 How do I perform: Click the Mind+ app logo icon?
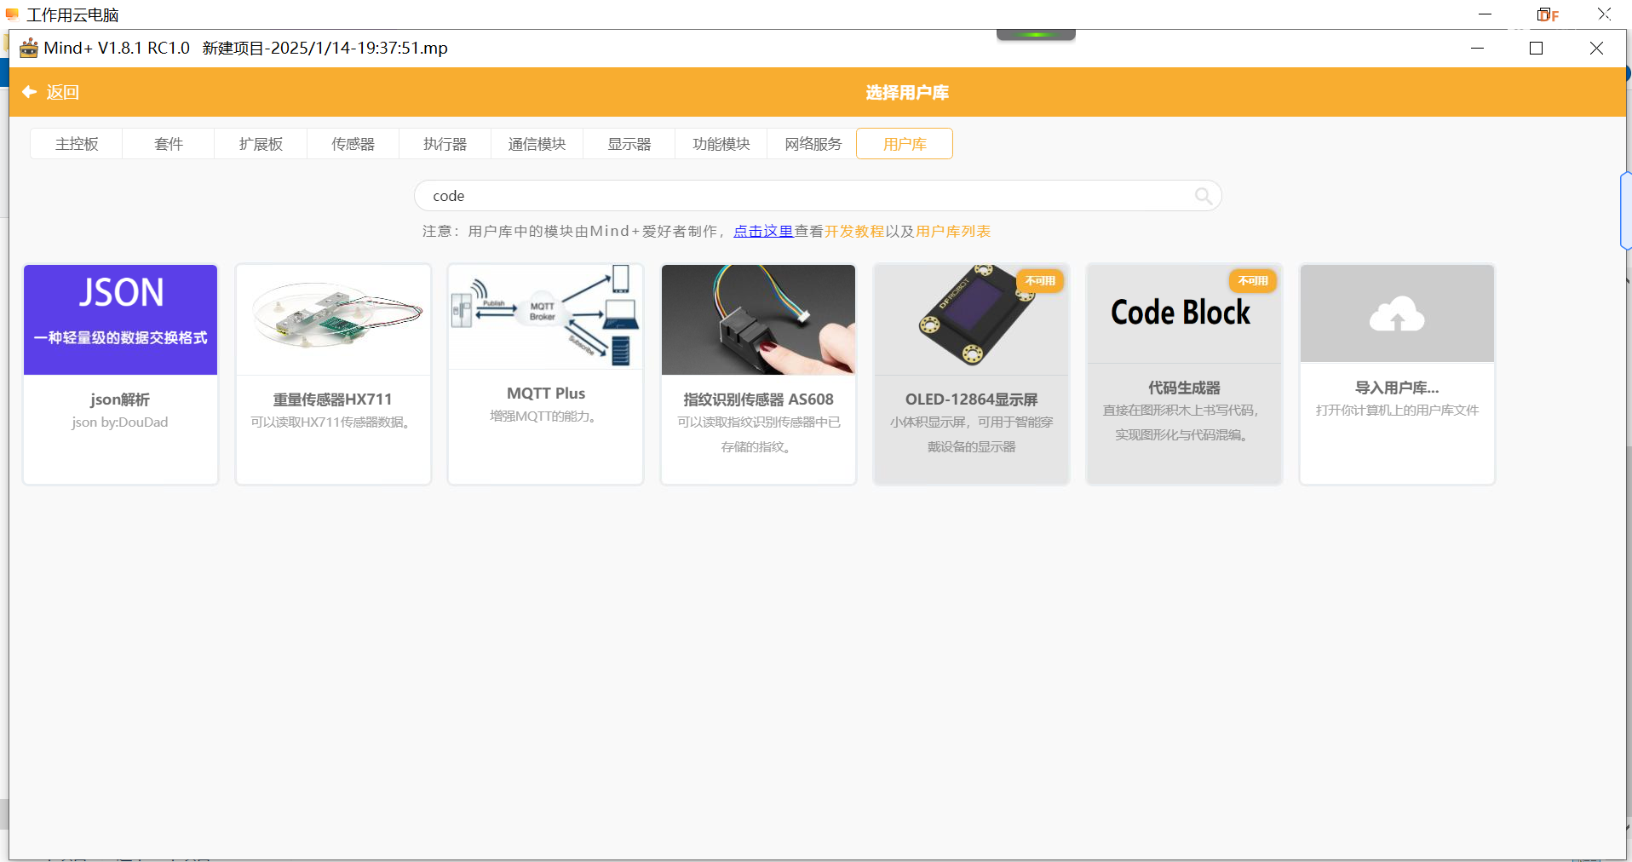coord(29,48)
